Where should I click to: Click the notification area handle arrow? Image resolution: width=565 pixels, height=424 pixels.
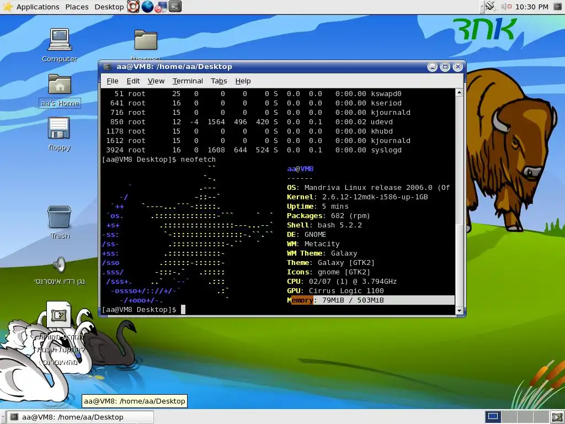point(482,7)
